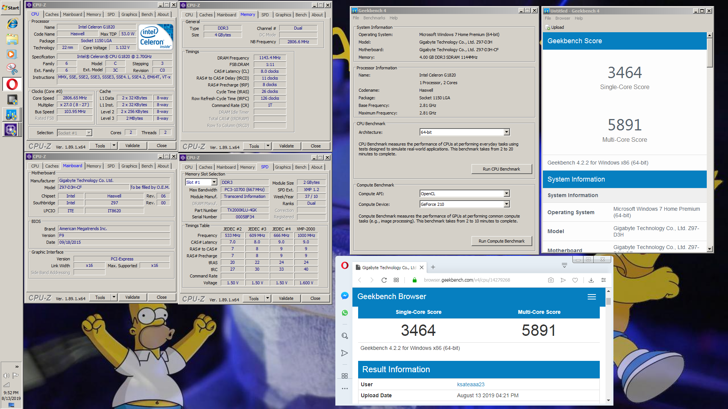Open the Compute API dropdown
This screenshot has width=728, height=409.
tap(506, 194)
